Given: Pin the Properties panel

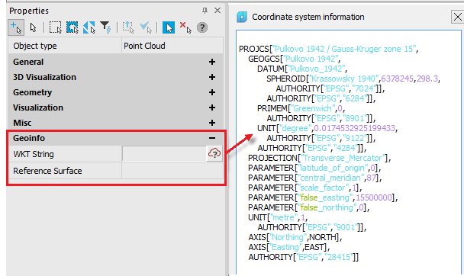Looking at the screenshot, I should [205, 11].
